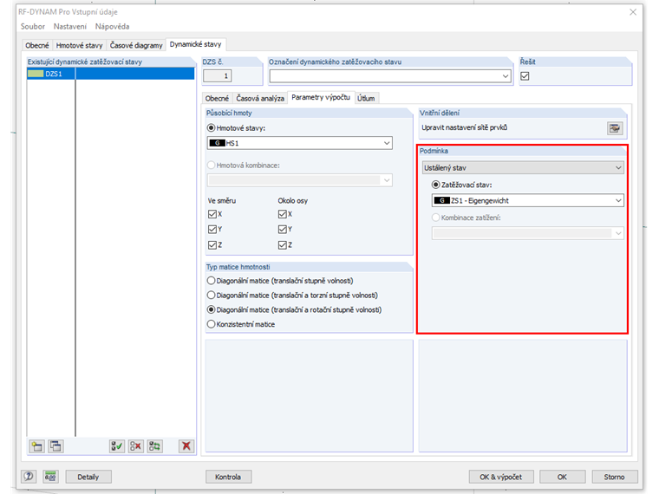Open the Nápověda menu

(112, 27)
